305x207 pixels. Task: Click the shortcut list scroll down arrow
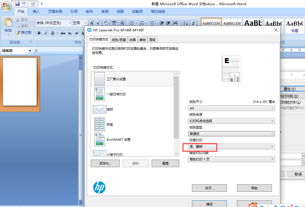pos(176,154)
